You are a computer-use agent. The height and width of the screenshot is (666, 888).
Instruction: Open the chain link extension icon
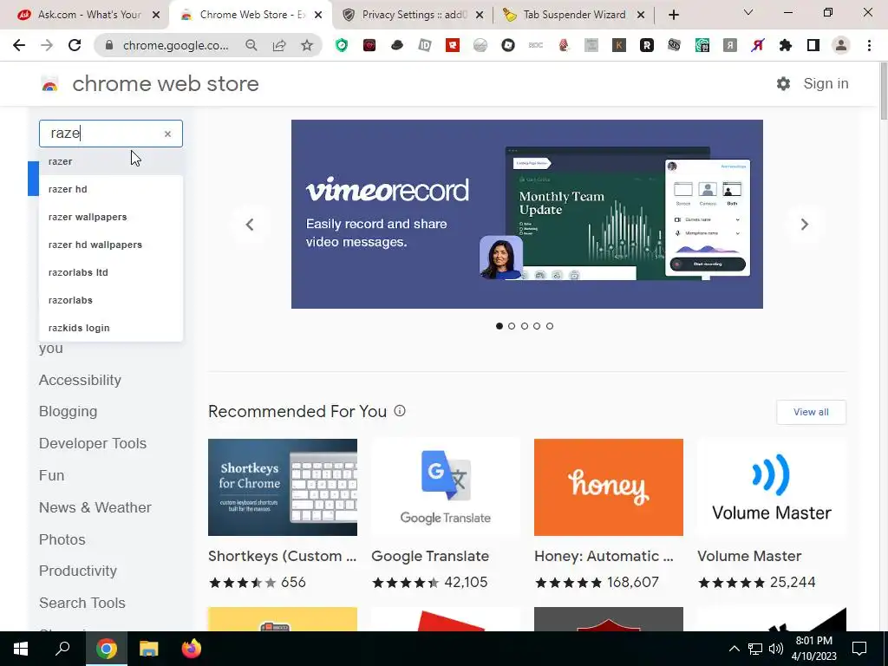675,45
